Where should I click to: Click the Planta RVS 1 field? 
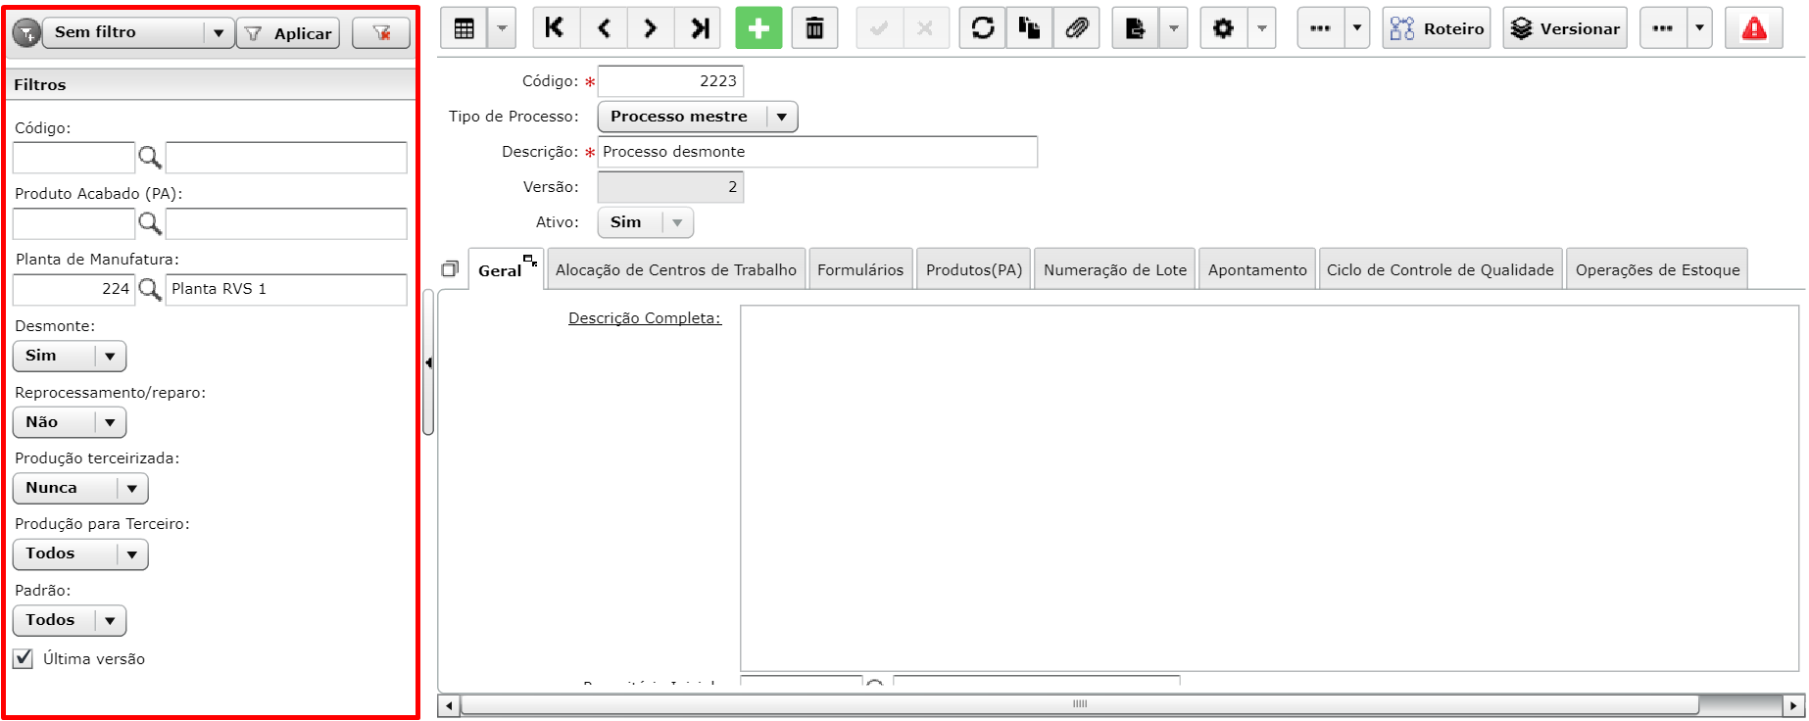[286, 289]
